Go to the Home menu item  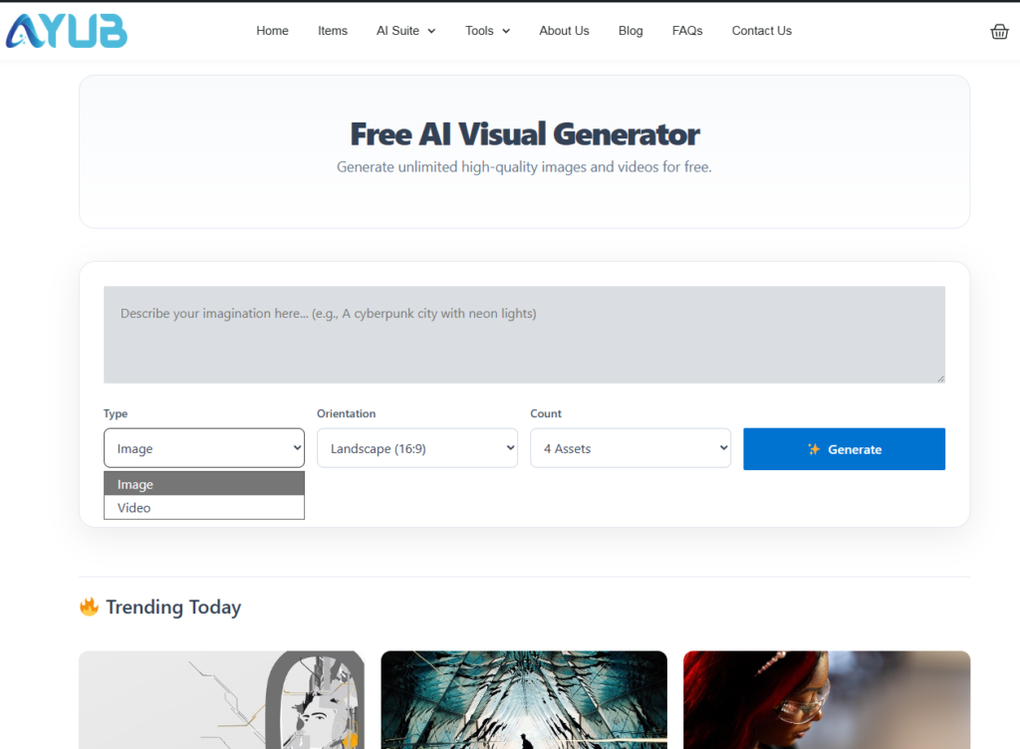[x=272, y=31]
